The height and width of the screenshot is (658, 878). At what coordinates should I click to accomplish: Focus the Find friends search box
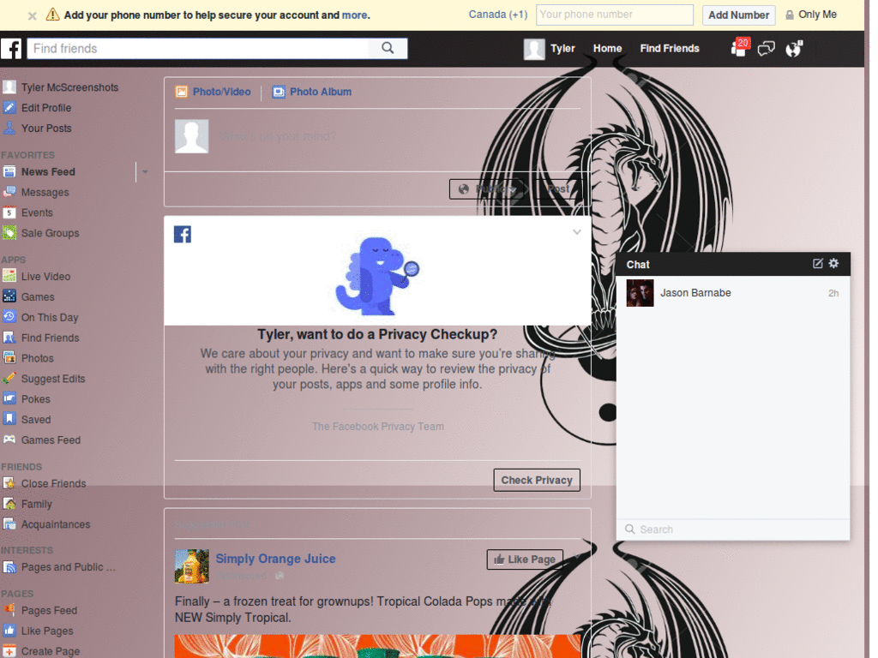click(x=198, y=48)
